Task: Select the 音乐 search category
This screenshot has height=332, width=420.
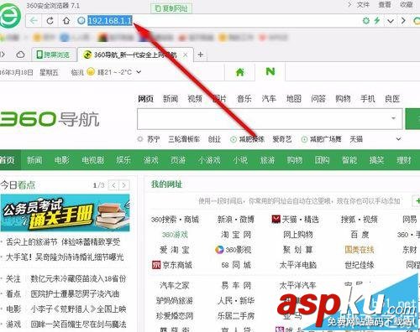Action: [x=244, y=99]
